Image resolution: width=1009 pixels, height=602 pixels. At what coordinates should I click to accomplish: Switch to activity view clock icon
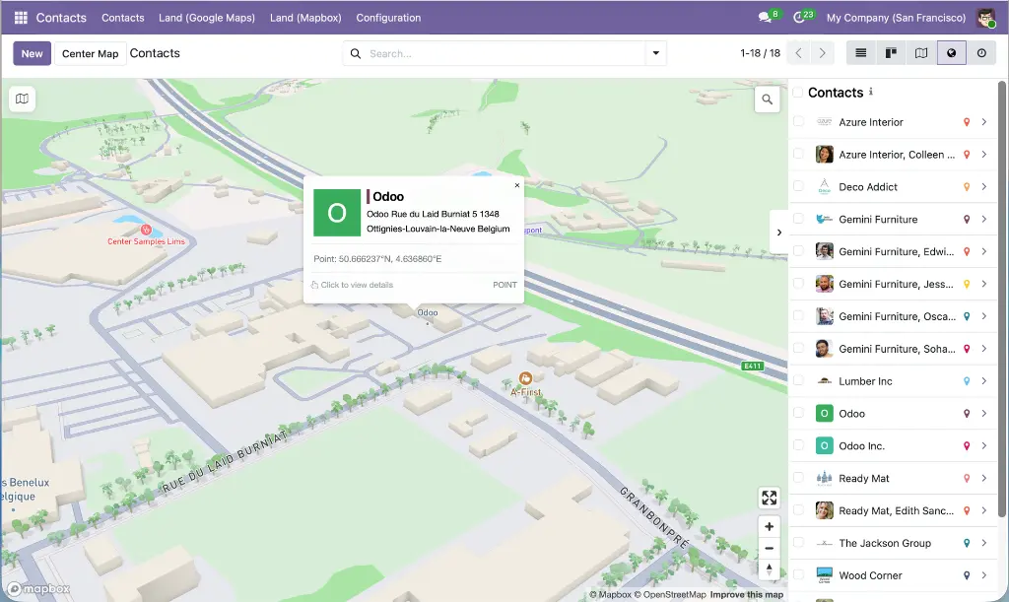coord(981,53)
